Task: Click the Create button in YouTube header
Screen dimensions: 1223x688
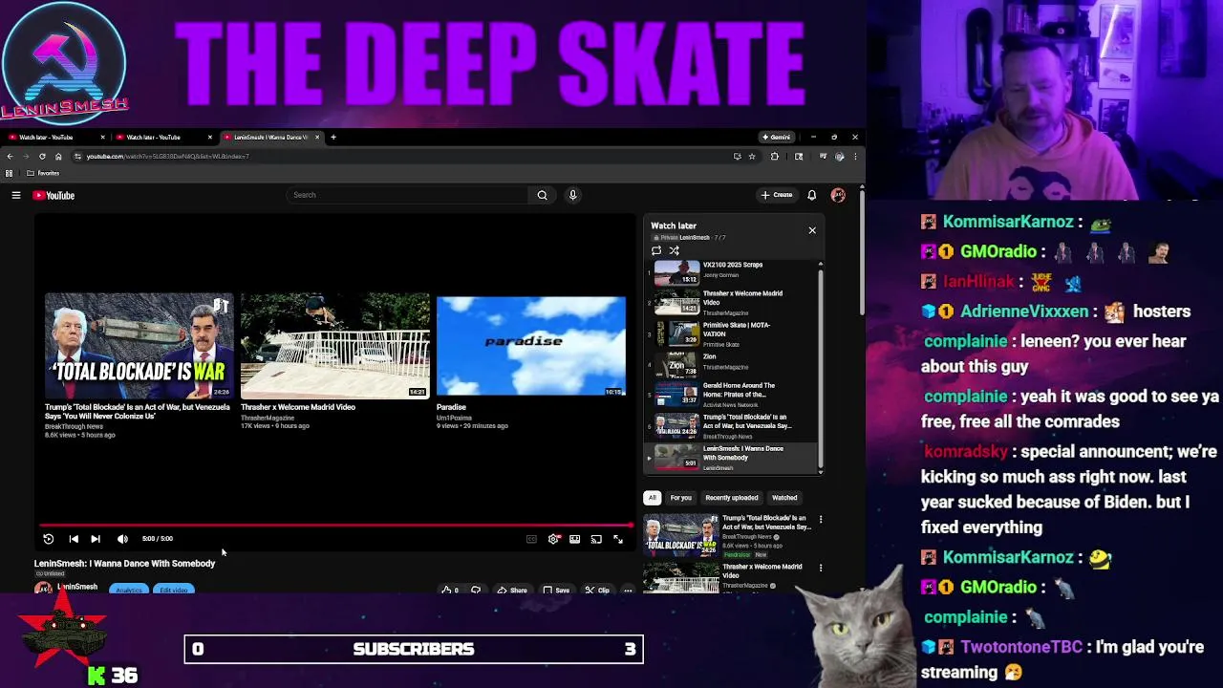Action: tap(777, 195)
